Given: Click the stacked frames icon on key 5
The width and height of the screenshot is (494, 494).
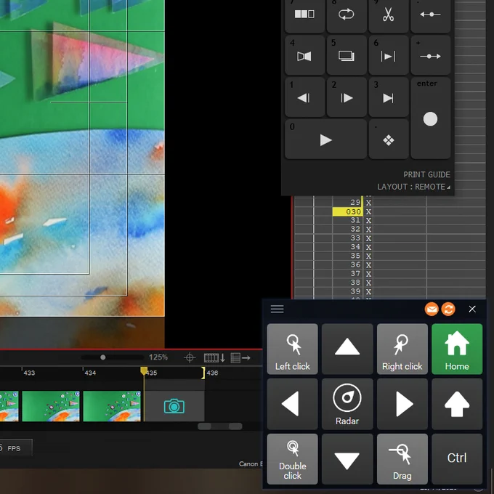Looking at the screenshot, I should (x=347, y=56).
